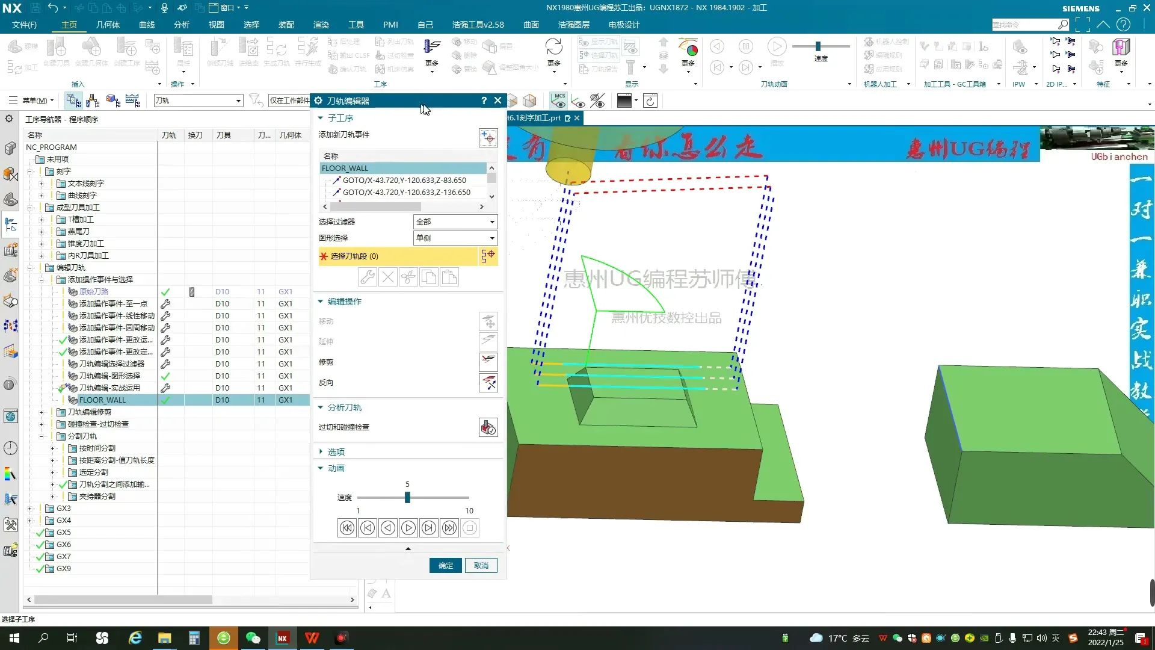The image size is (1155, 650).
Task: Run gouge and collision check icon
Action: (488, 427)
